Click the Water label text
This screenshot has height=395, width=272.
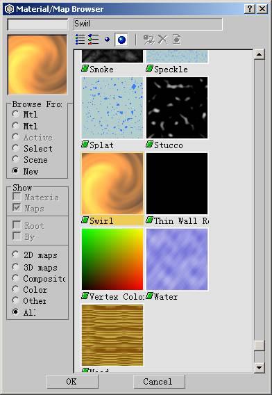[x=166, y=297]
